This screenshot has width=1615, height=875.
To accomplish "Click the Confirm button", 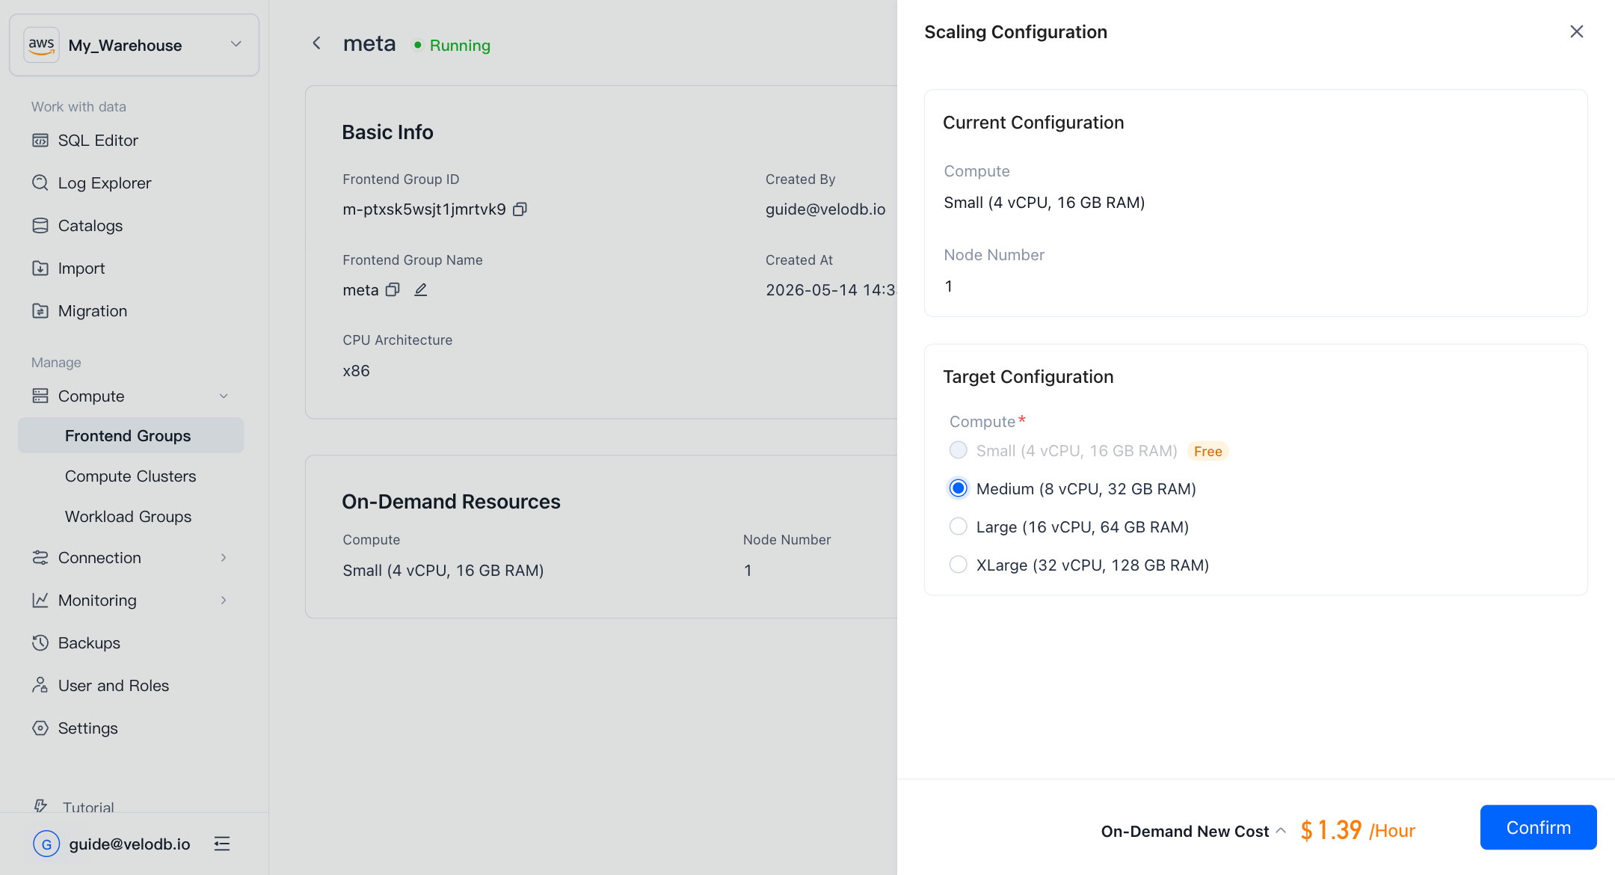I will coord(1539,828).
